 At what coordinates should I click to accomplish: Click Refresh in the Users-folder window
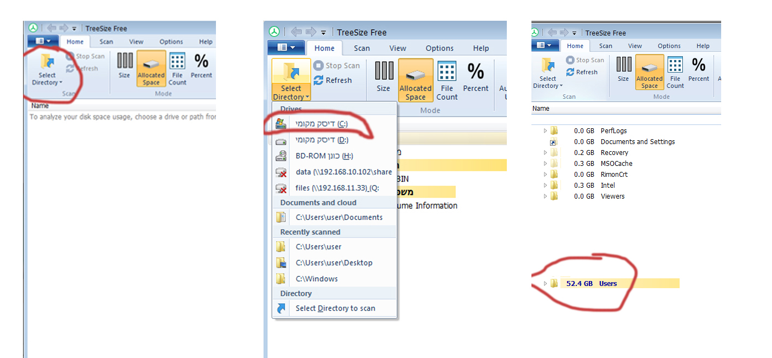582,72
